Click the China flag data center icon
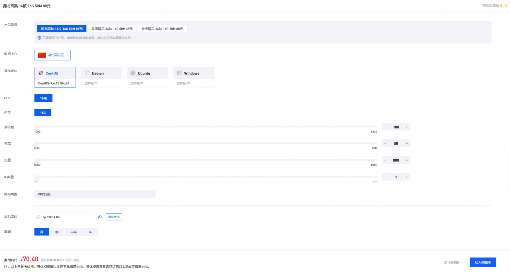 (42, 55)
